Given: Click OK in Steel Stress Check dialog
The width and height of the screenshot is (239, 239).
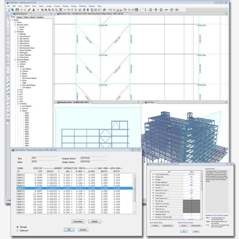Looking at the screenshot, I should point(69,229).
